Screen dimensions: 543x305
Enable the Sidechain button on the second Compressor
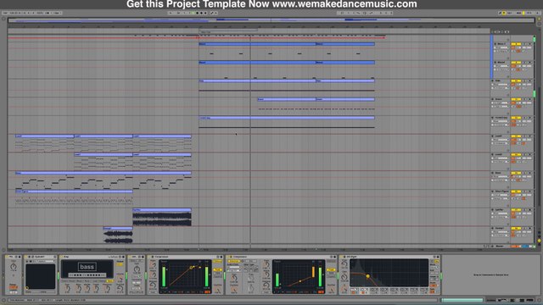[234, 261]
